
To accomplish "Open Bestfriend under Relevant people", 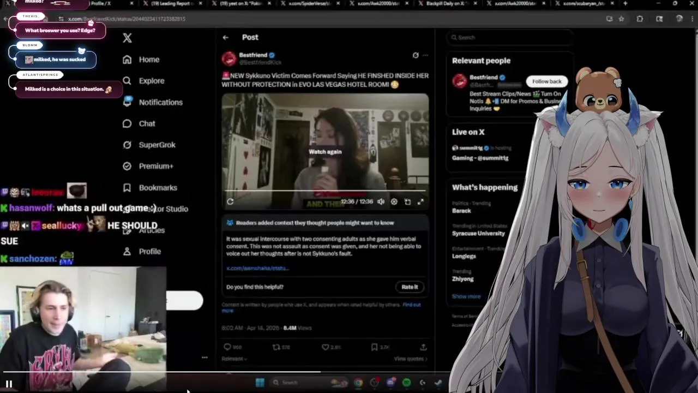I will [484, 78].
